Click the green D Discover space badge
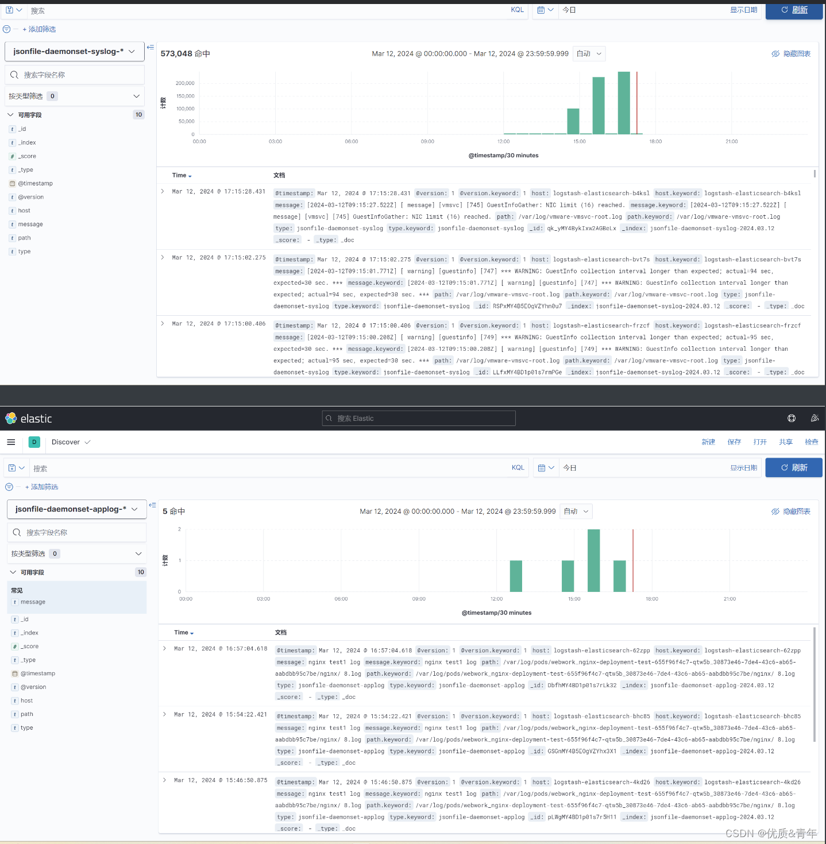This screenshot has width=826, height=844. [x=34, y=442]
